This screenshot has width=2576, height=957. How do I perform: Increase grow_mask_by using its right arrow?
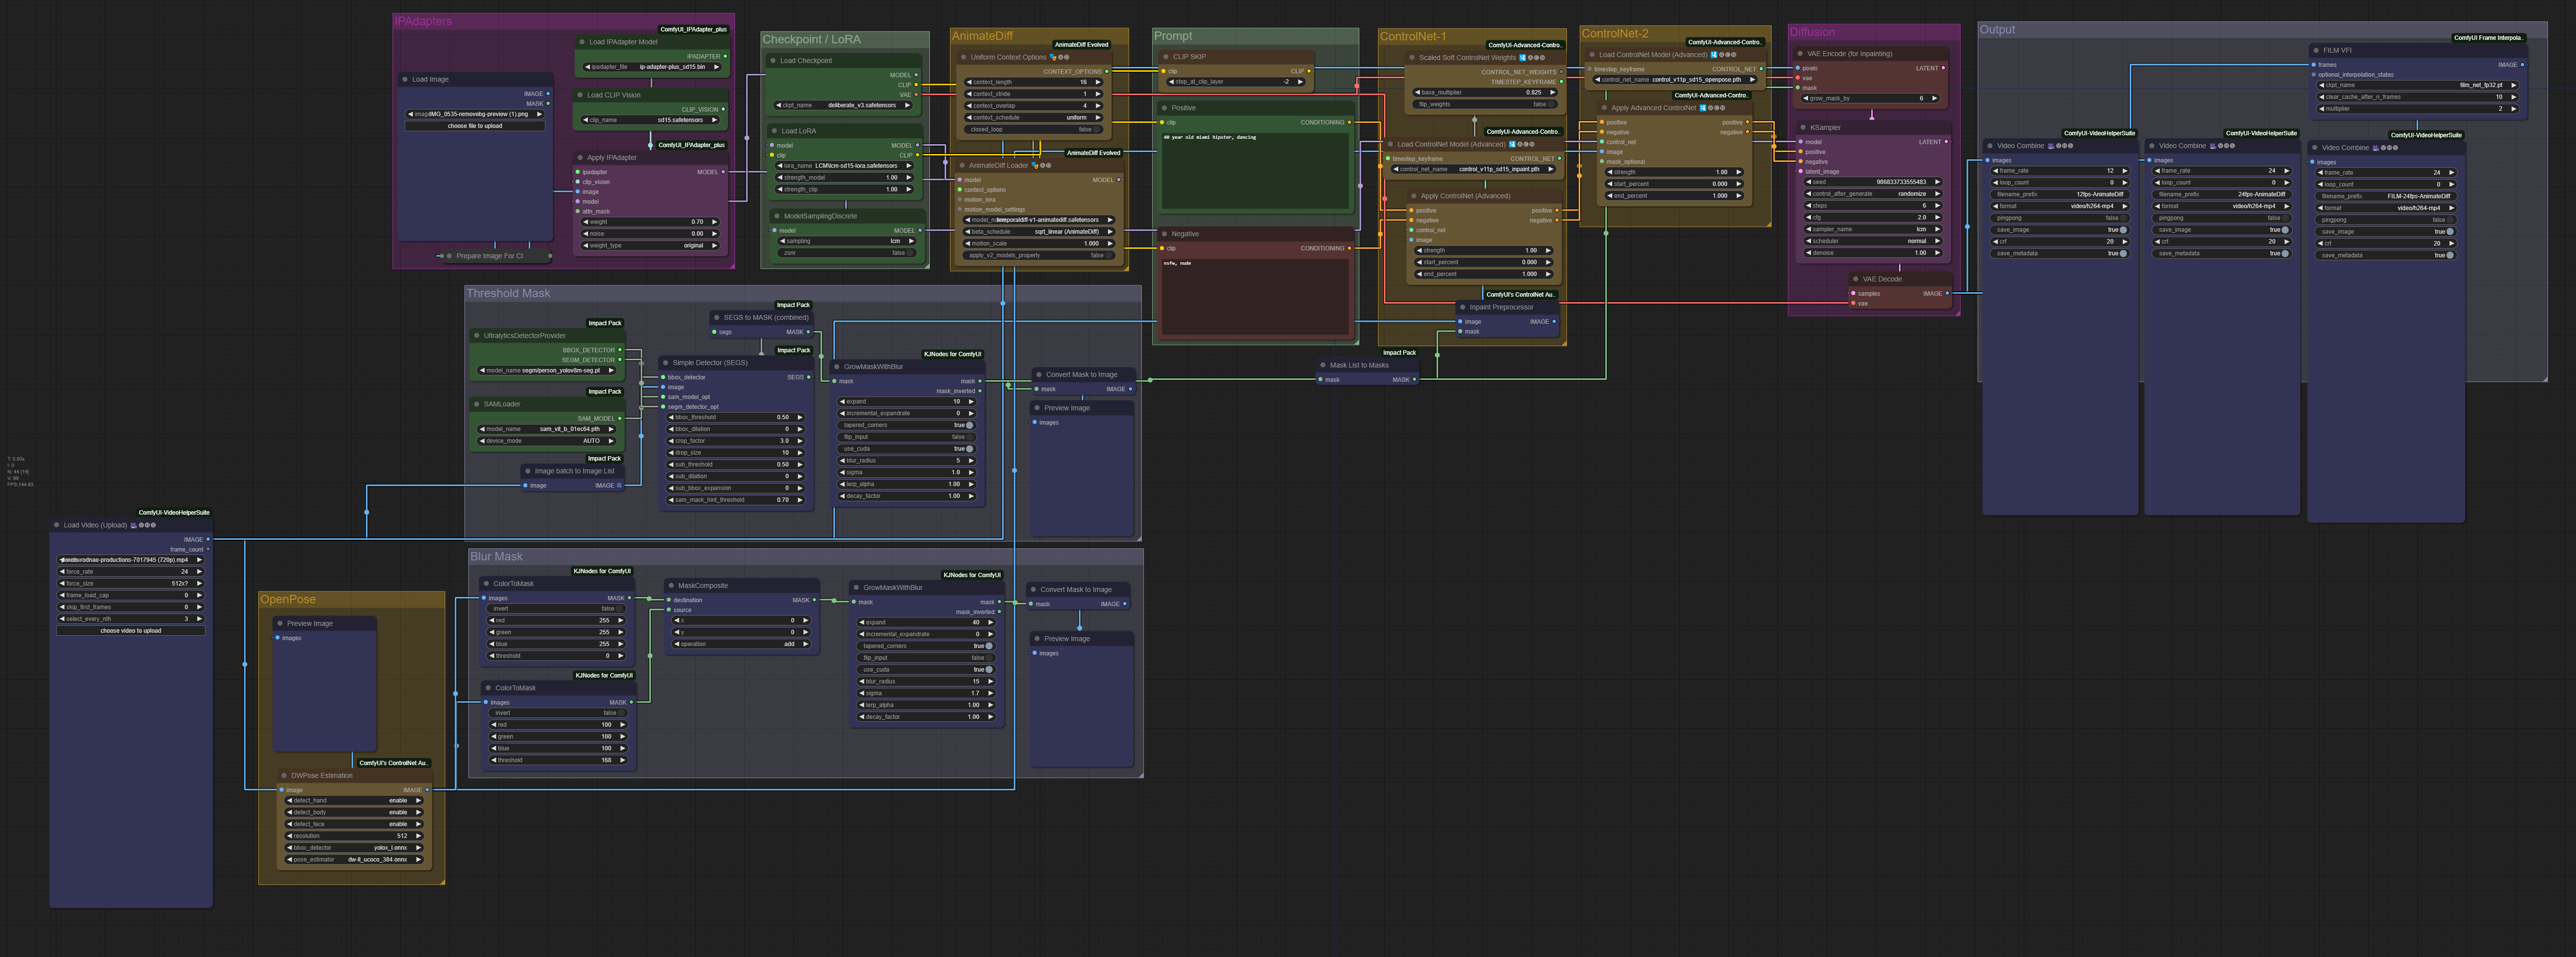[1935, 98]
